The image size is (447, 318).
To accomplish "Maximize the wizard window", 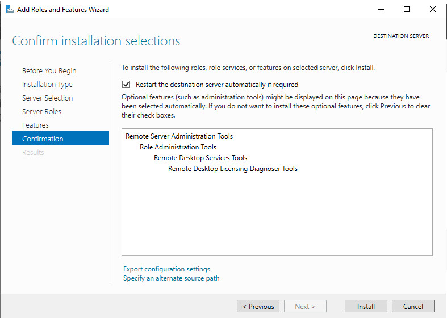I will pos(406,9).
